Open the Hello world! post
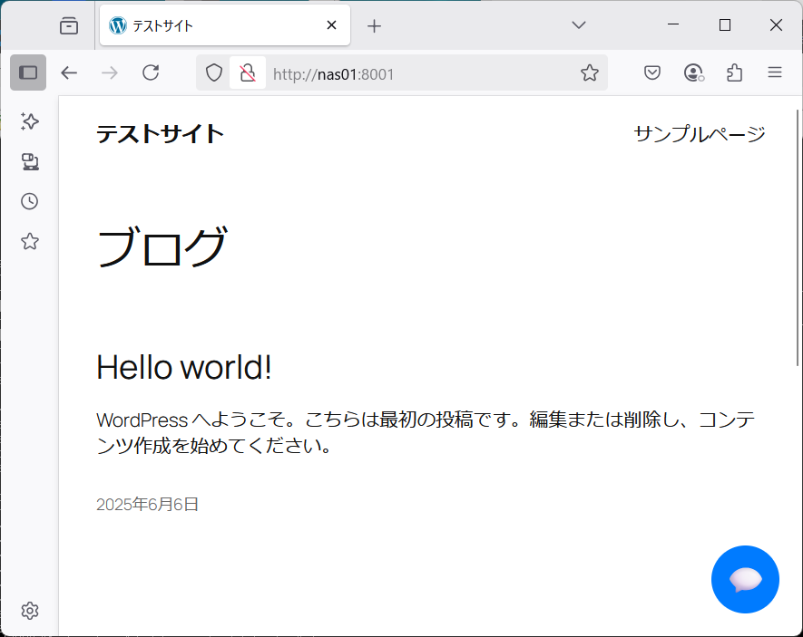803x637 pixels. click(x=184, y=367)
